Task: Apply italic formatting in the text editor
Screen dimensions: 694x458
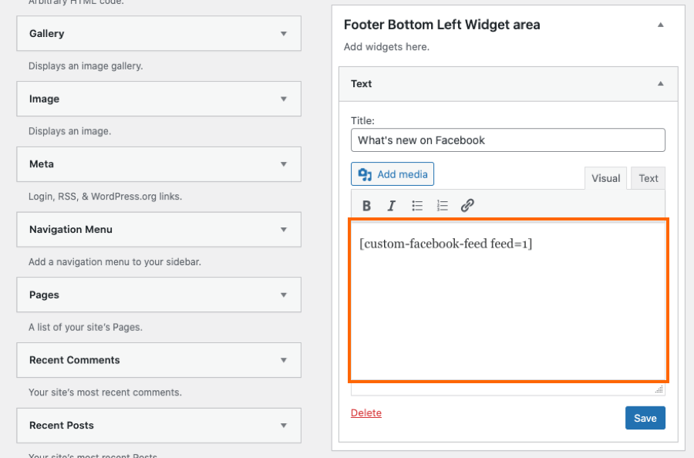Action: point(392,206)
